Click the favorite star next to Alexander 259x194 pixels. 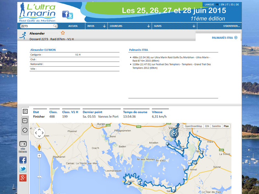63,33
